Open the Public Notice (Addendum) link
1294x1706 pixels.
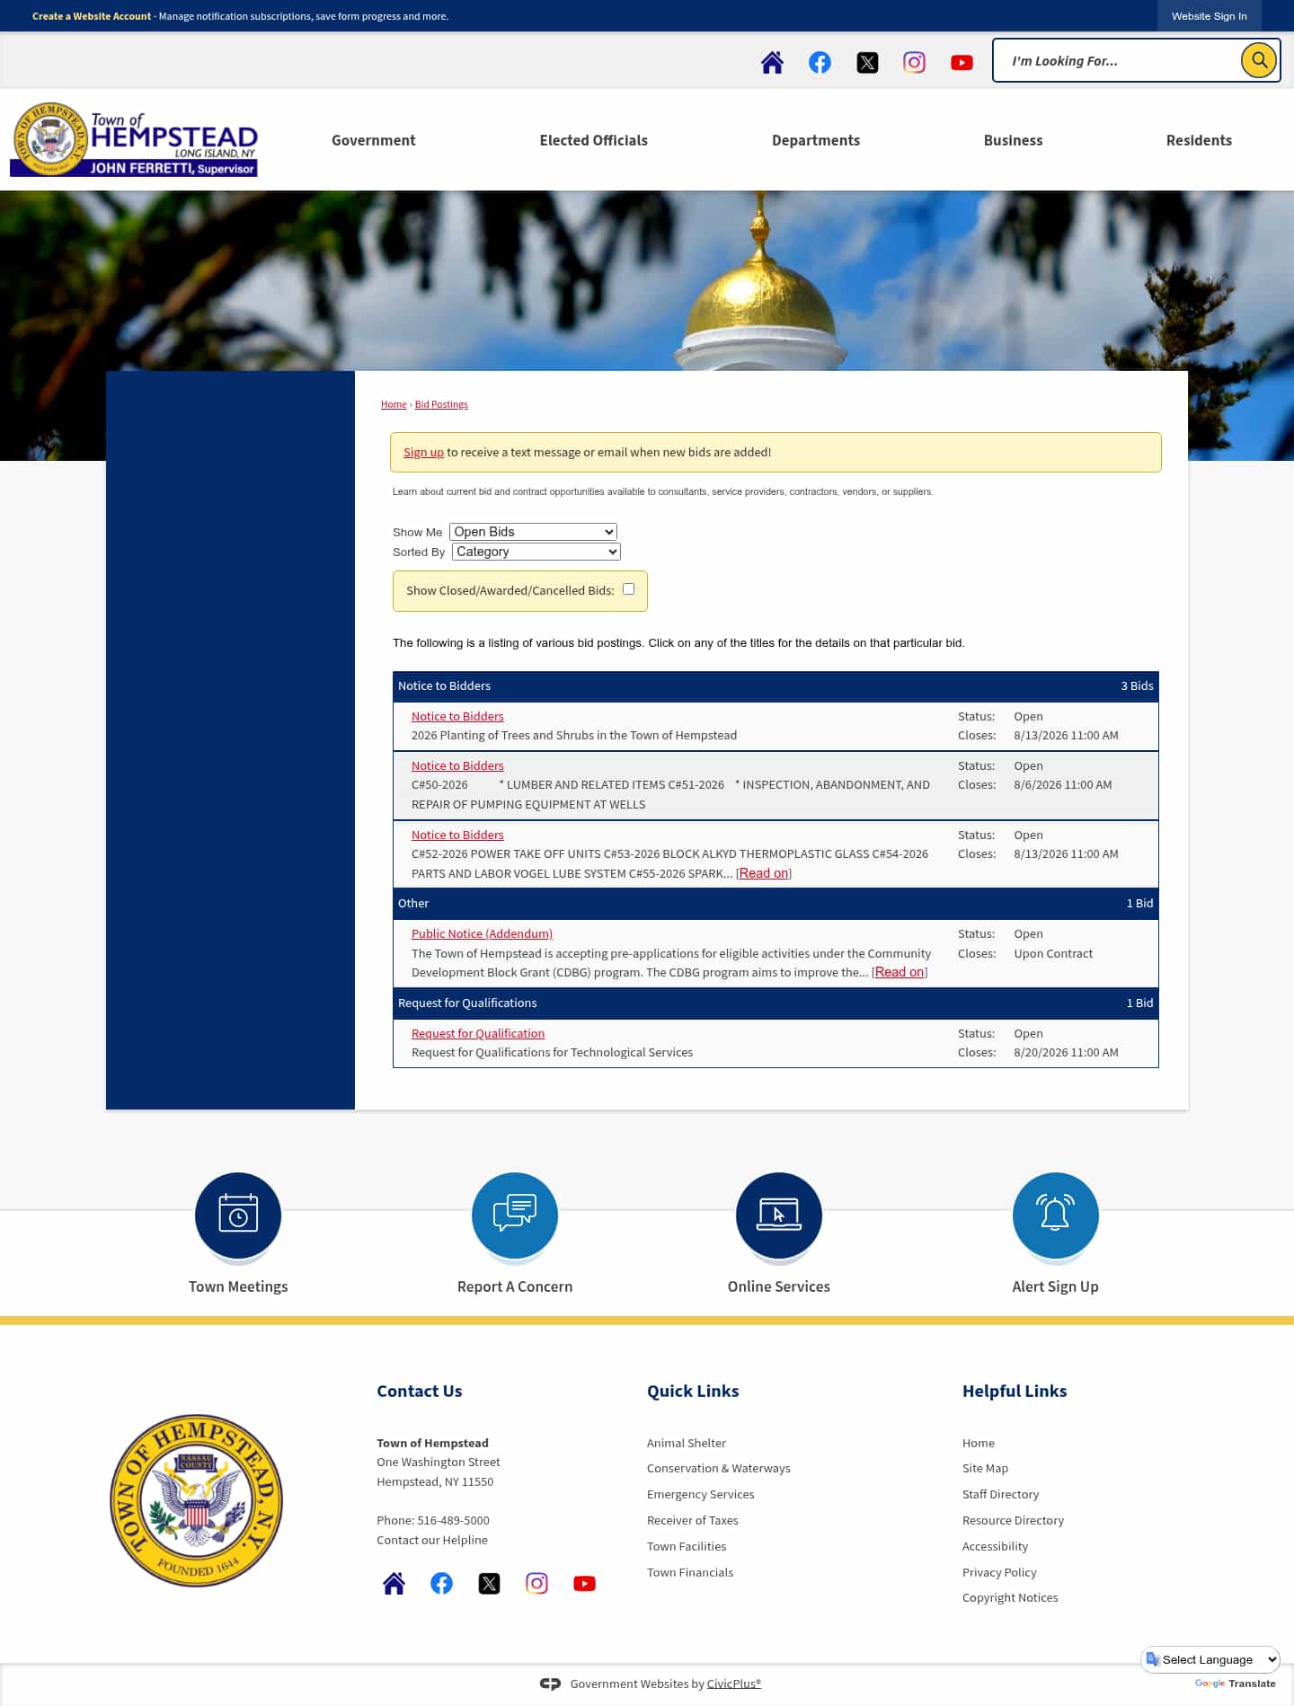pyautogui.click(x=482, y=933)
